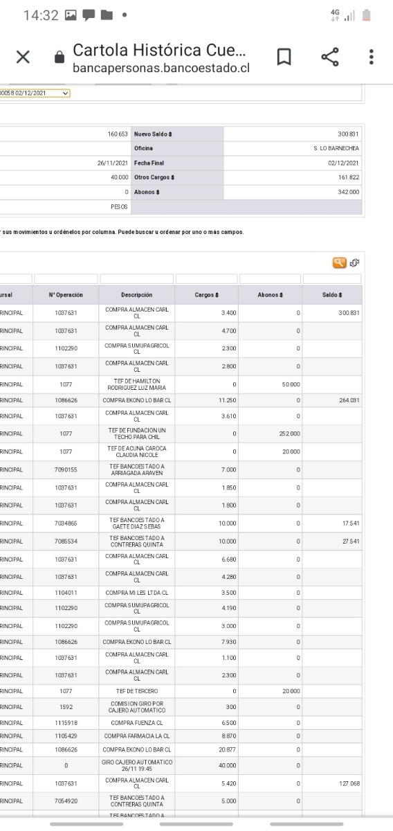Click the refresh table icon
Image resolution: width=393 pixels, height=831 pixels.
(354, 262)
